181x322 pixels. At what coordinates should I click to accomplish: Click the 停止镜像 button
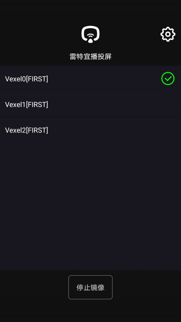tap(91, 287)
